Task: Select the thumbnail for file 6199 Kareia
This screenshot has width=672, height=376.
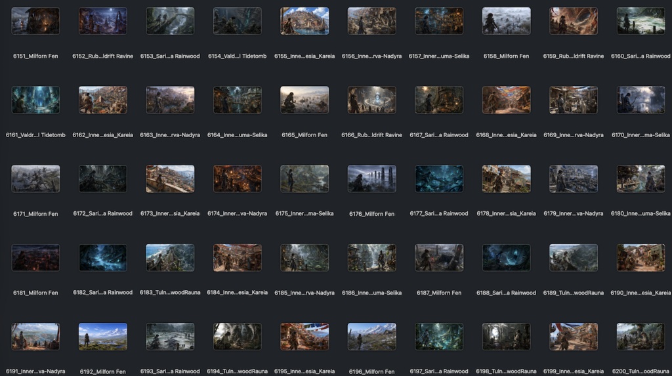Action: coord(574,336)
